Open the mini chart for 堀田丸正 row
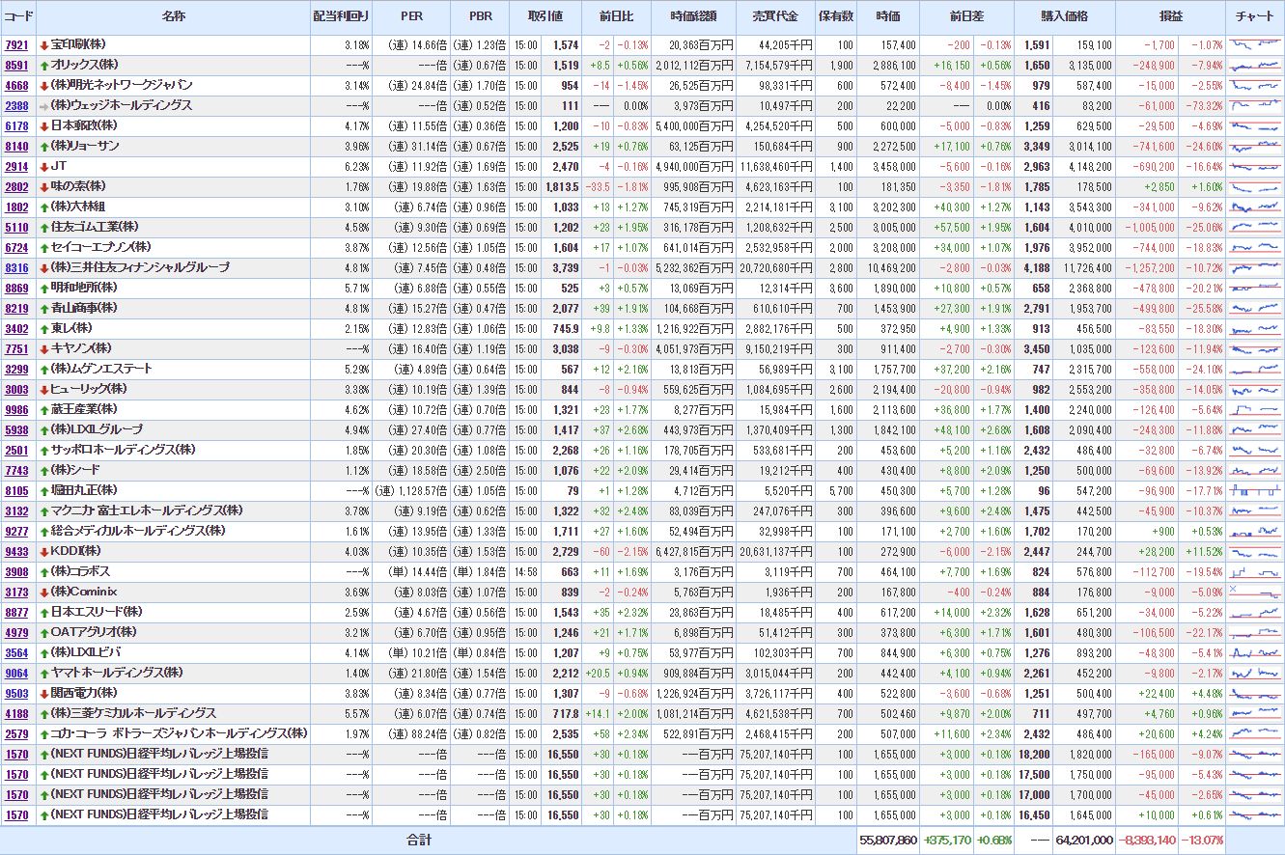This screenshot has width=1285, height=855. [x=1255, y=490]
